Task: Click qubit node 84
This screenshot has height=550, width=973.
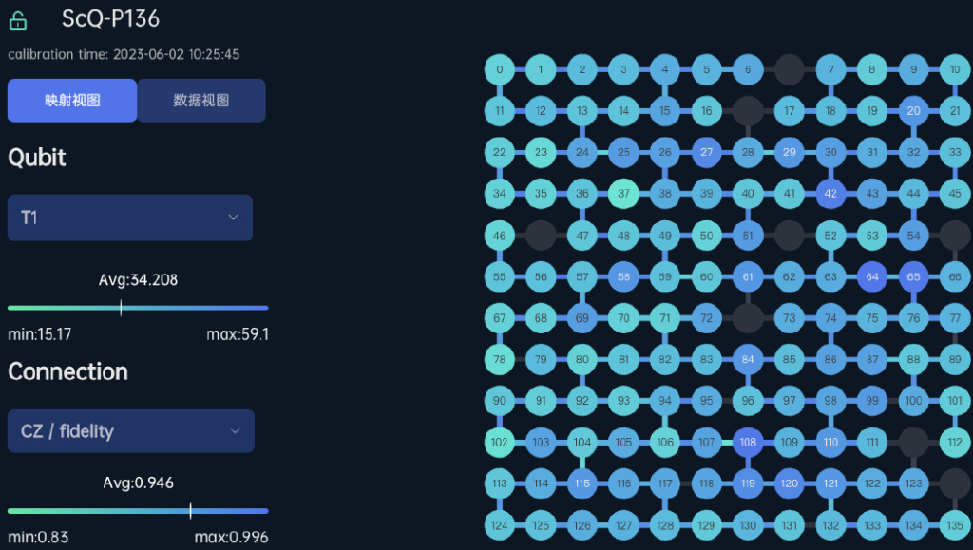Action: [749, 359]
